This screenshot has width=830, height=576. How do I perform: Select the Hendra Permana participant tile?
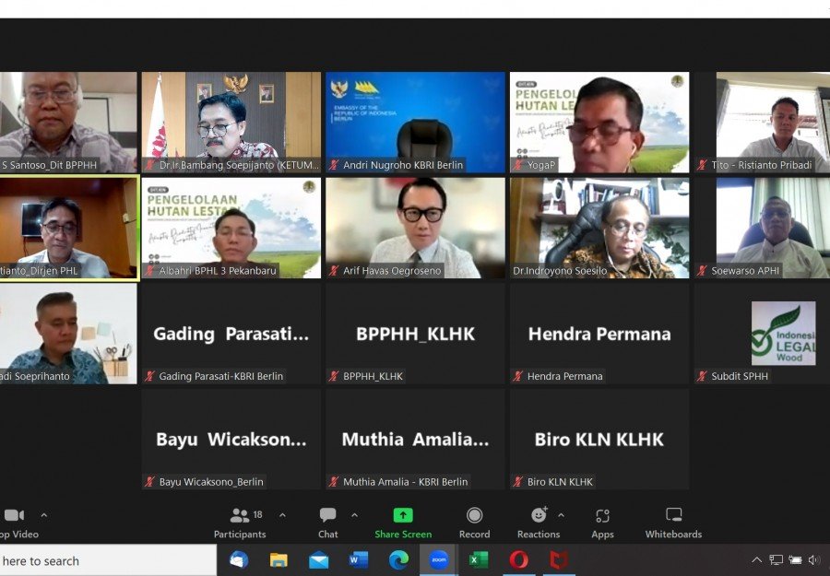(599, 334)
